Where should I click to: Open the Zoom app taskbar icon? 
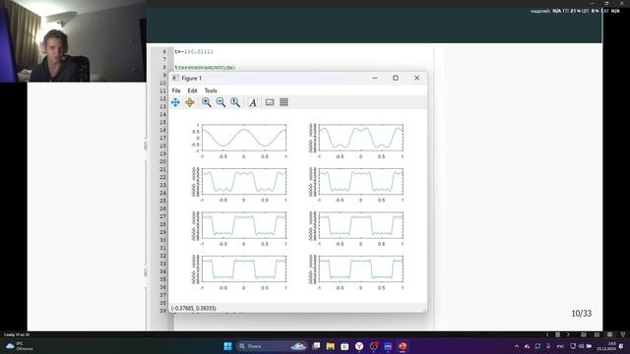(388, 346)
